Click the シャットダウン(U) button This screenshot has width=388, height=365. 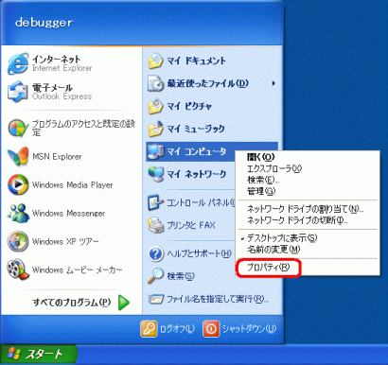239,329
